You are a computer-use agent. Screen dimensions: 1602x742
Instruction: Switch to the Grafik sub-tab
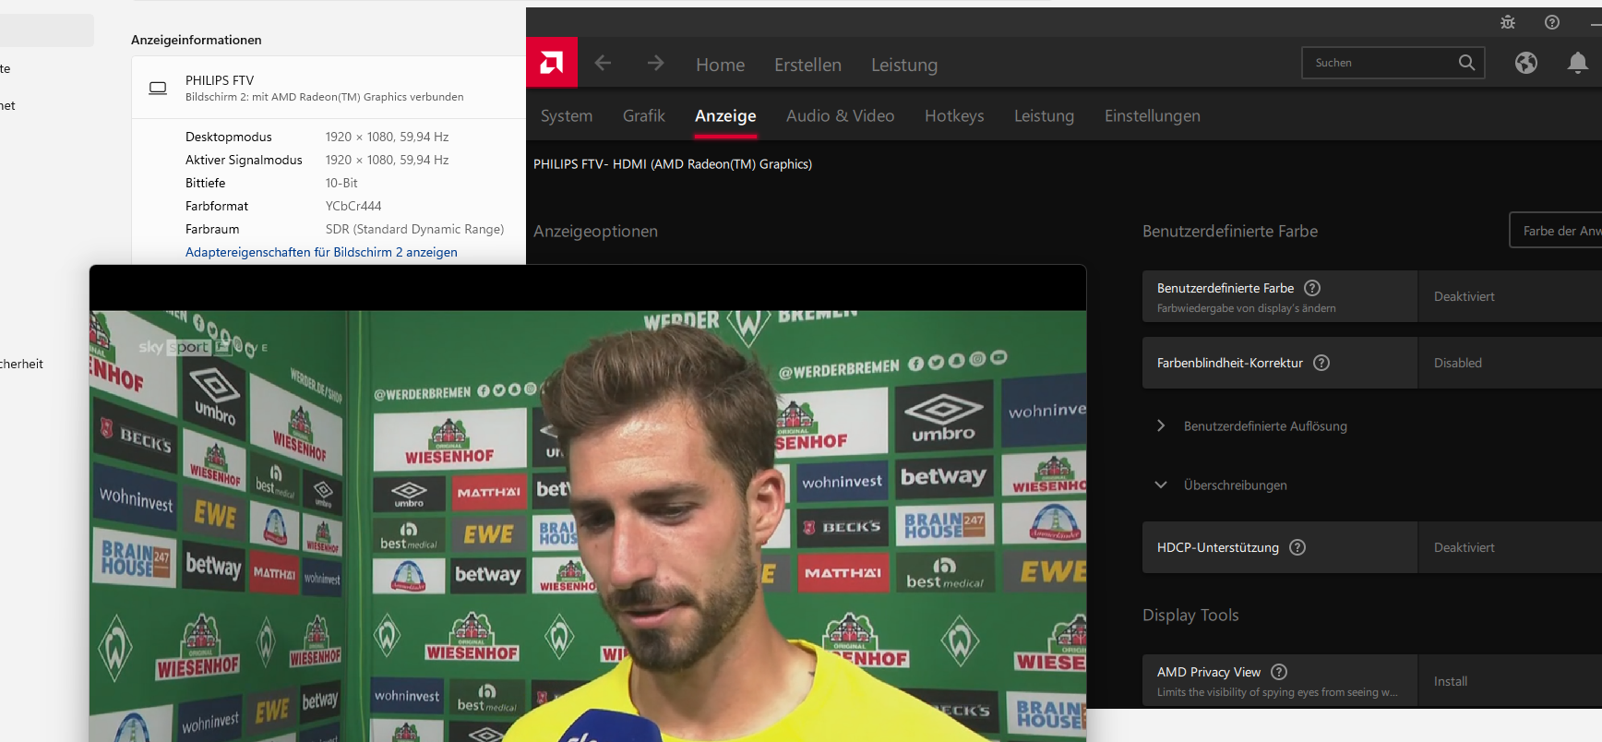[x=643, y=115]
